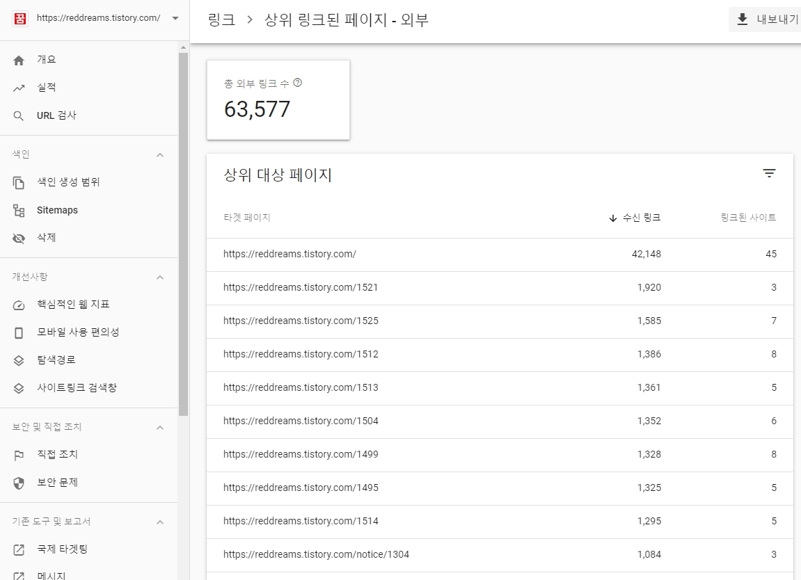Screen dimensions: 801x580
Task: Open row reddreams.tistory.com/1504
Action: coord(500,421)
